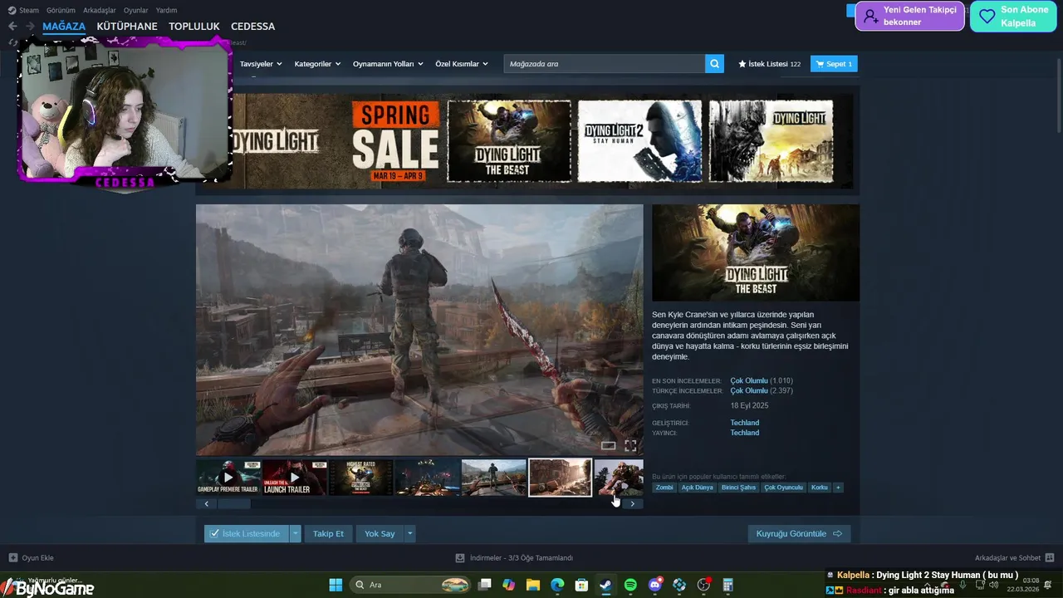Open Spotify from the taskbar
This screenshot has width=1063, height=598.
tap(630, 585)
